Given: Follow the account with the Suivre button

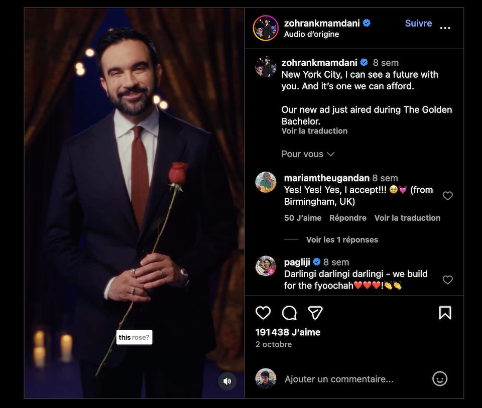Looking at the screenshot, I should click(x=418, y=23).
